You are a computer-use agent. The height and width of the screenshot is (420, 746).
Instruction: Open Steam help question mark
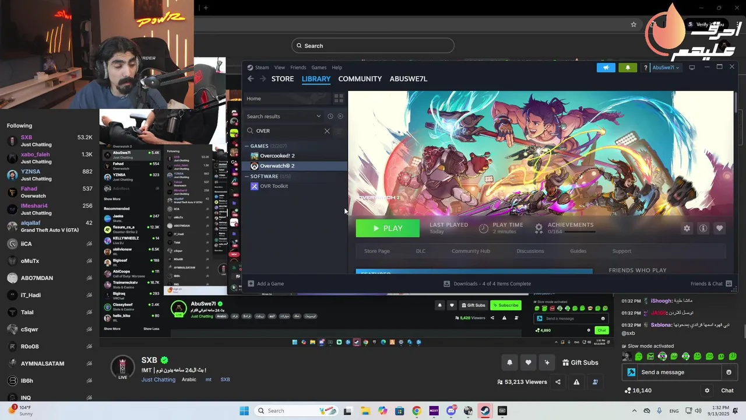point(645,68)
